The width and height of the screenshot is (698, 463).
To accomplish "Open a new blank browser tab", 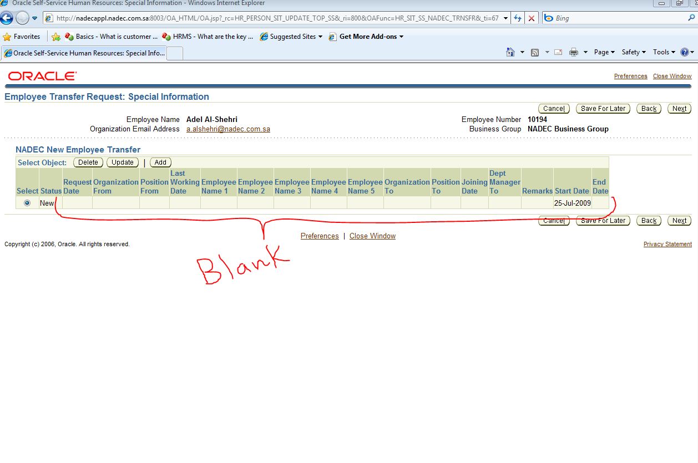I will click(x=175, y=53).
